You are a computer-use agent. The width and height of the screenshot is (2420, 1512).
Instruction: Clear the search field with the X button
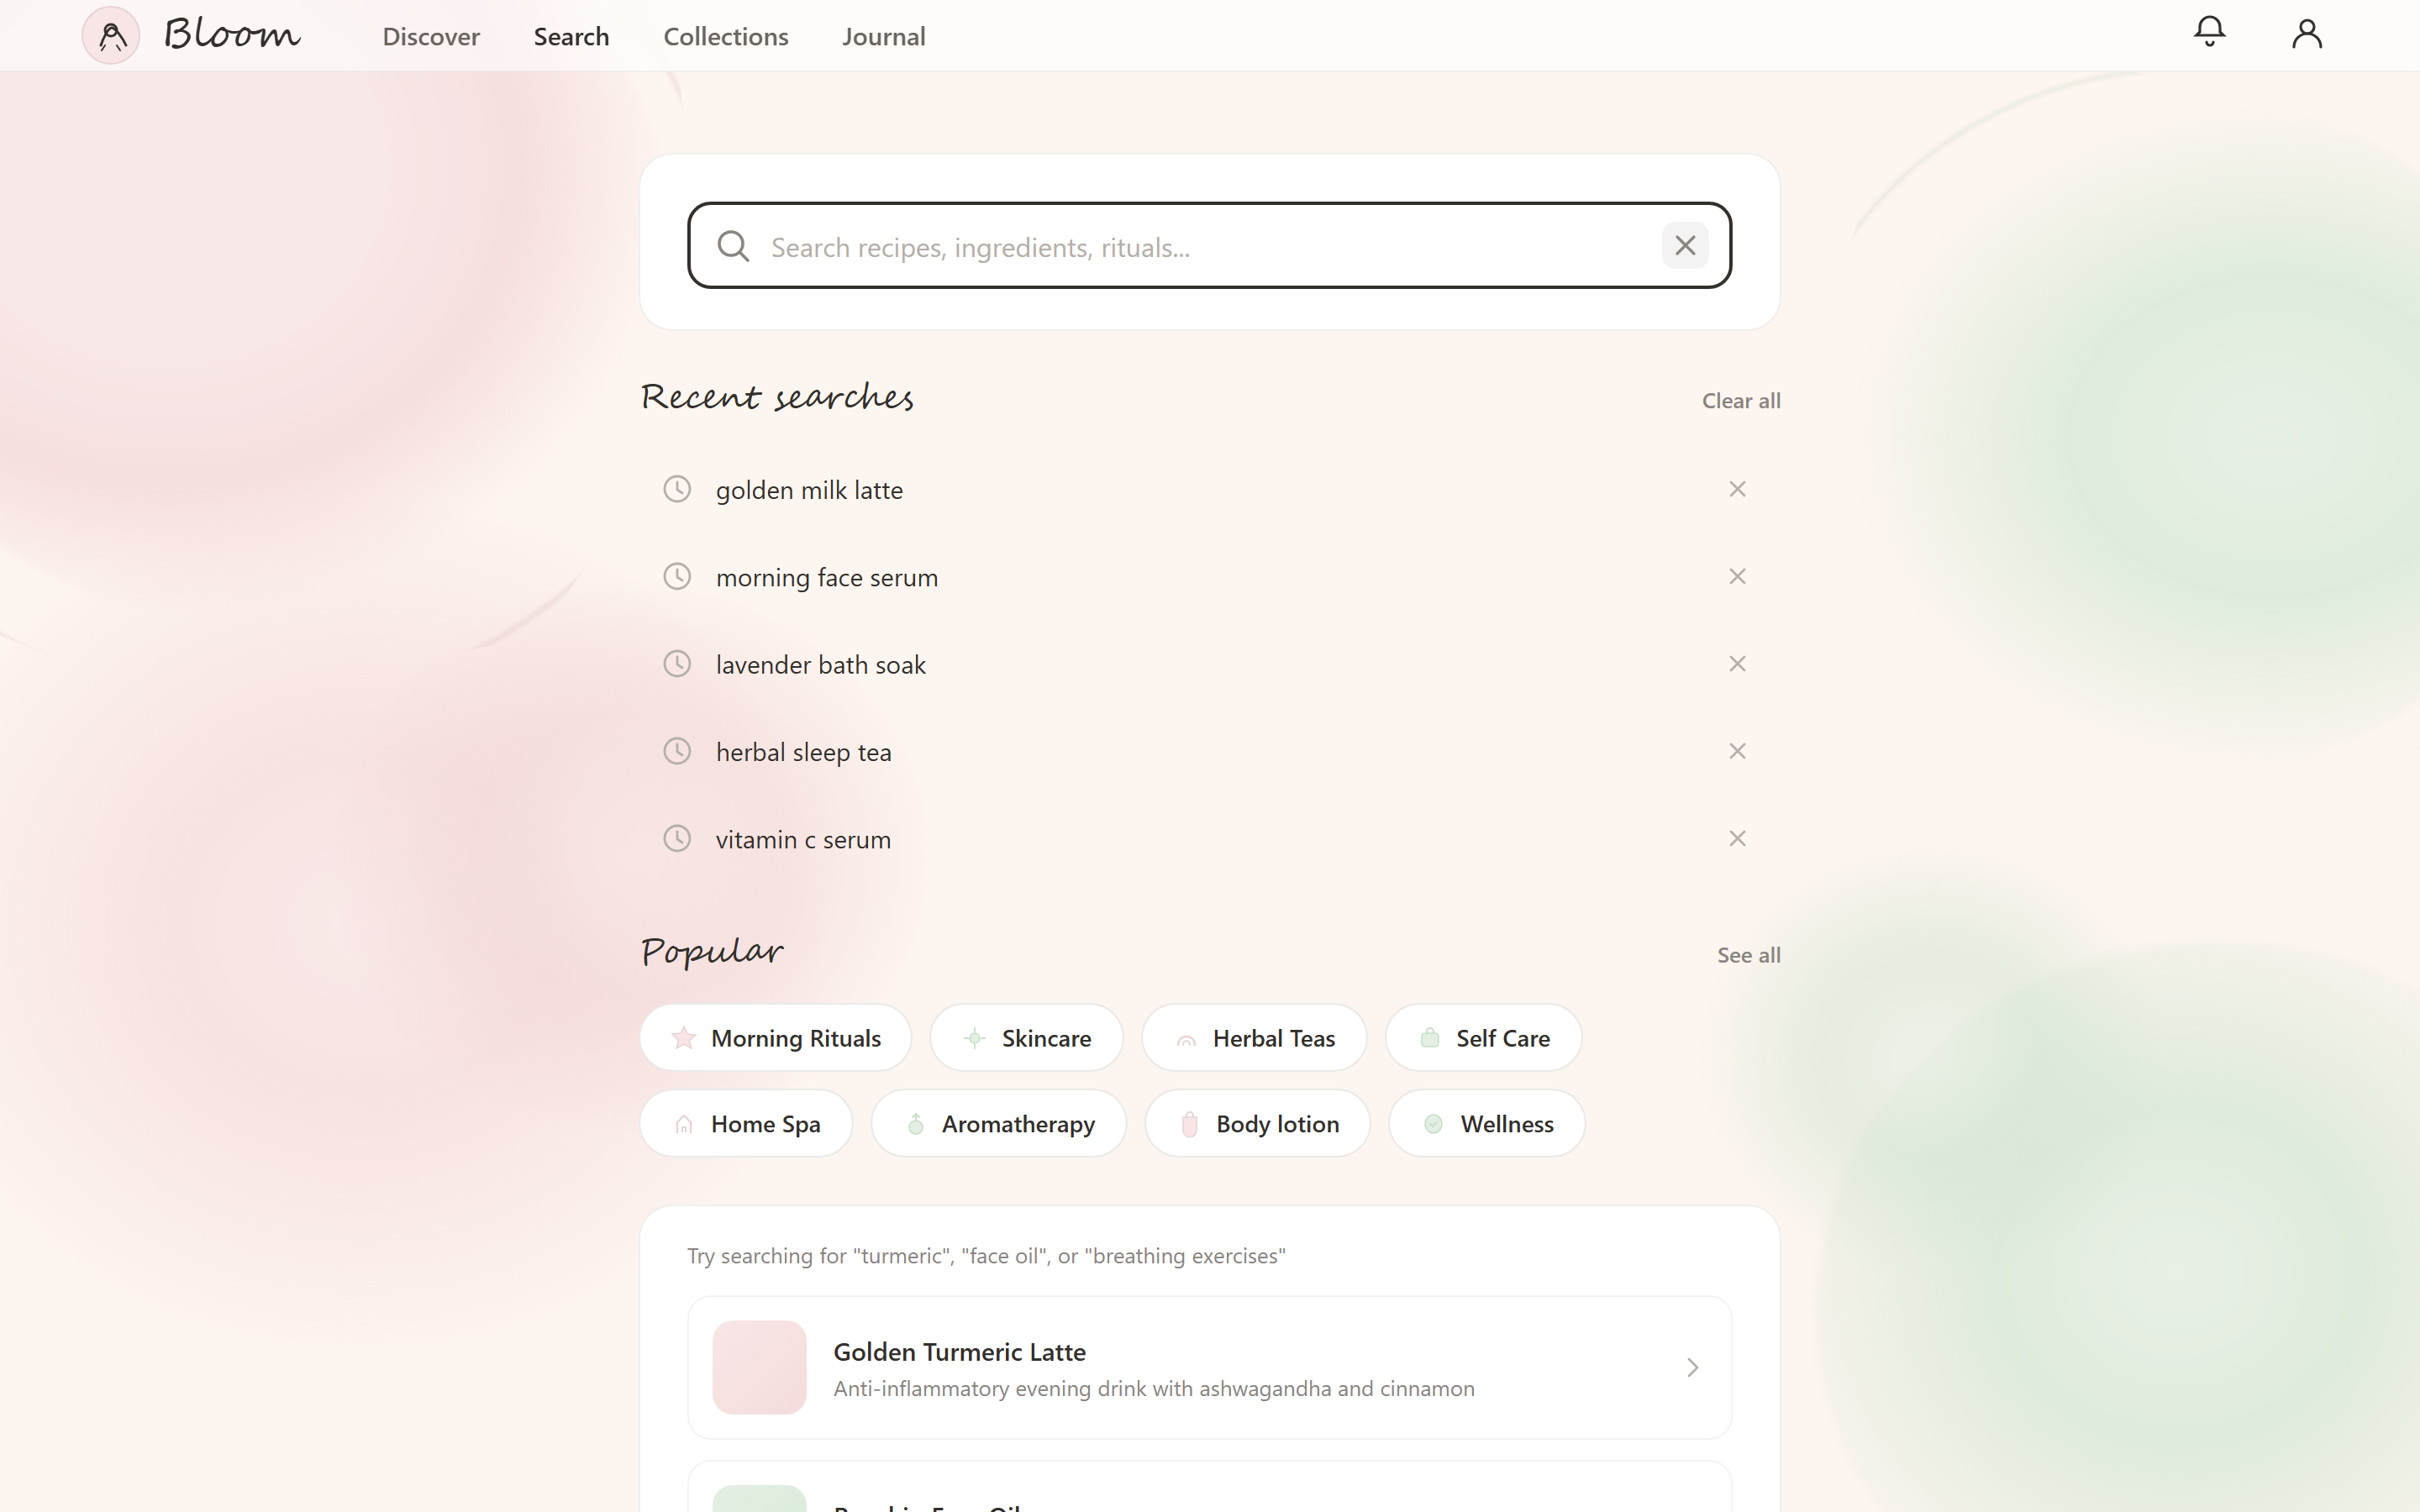point(1685,246)
